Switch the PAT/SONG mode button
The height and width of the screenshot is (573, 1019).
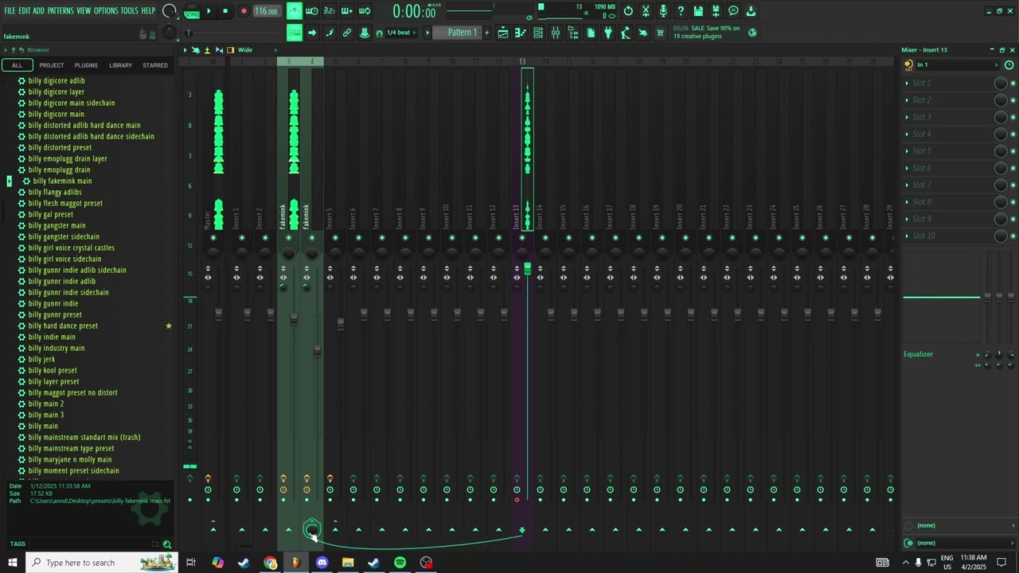point(192,11)
